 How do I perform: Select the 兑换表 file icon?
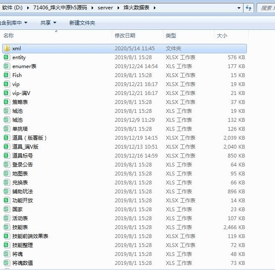tap(6, 183)
